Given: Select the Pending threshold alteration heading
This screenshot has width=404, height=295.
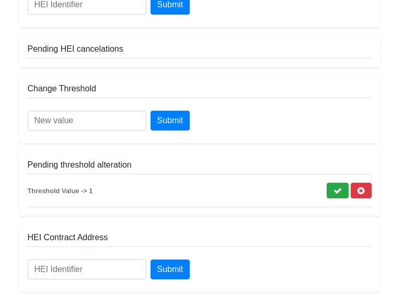Looking at the screenshot, I should 79,165.
